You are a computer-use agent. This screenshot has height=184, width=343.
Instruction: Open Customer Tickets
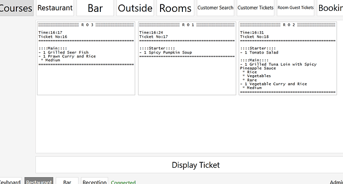[x=256, y=8]
